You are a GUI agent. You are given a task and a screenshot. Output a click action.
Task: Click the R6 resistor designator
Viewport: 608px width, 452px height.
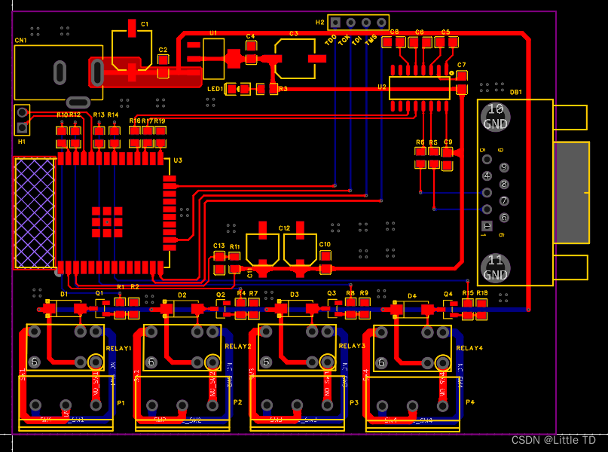tap(420, 142)
